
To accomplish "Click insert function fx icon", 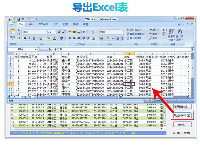I will (x=50, y=49).
